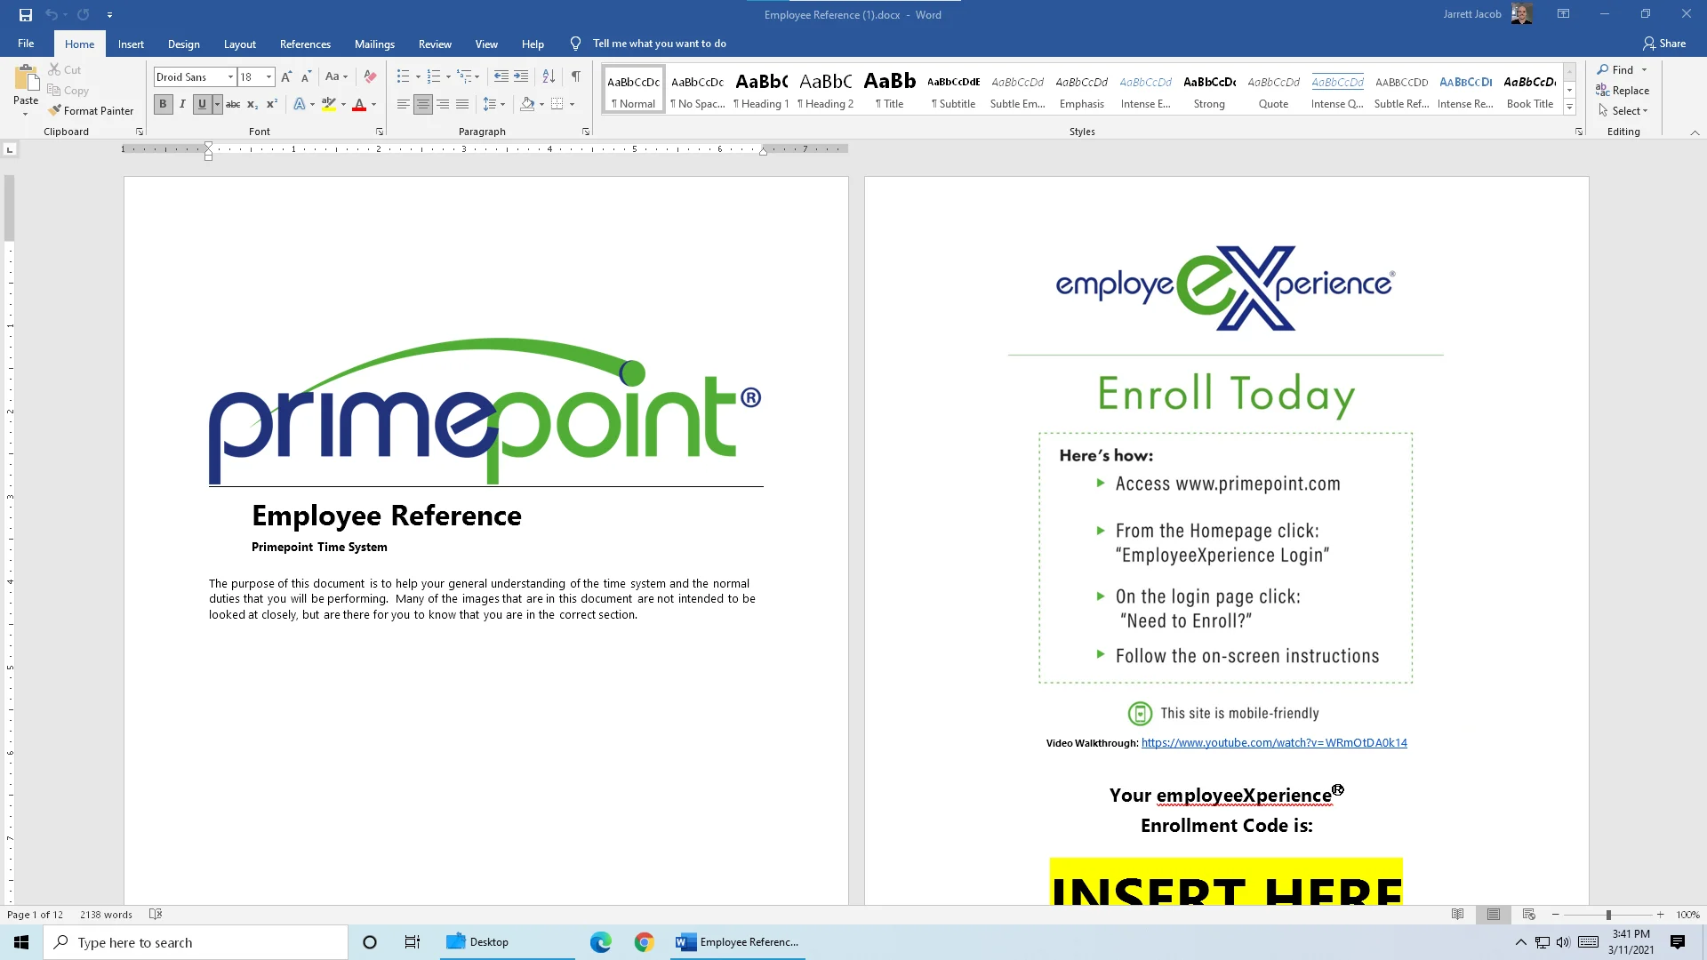Apply subscript formatting

point(252,104)
